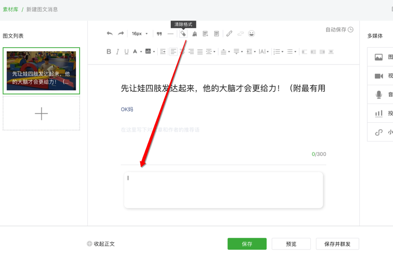Toggle underline text formatting
The height and width of the screenshot is (262, 393).
coord(126,52)
